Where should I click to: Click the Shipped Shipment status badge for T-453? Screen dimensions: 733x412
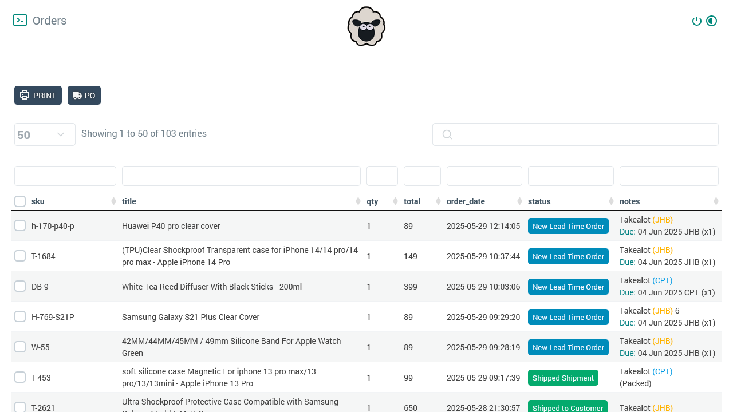click(563, 378)
